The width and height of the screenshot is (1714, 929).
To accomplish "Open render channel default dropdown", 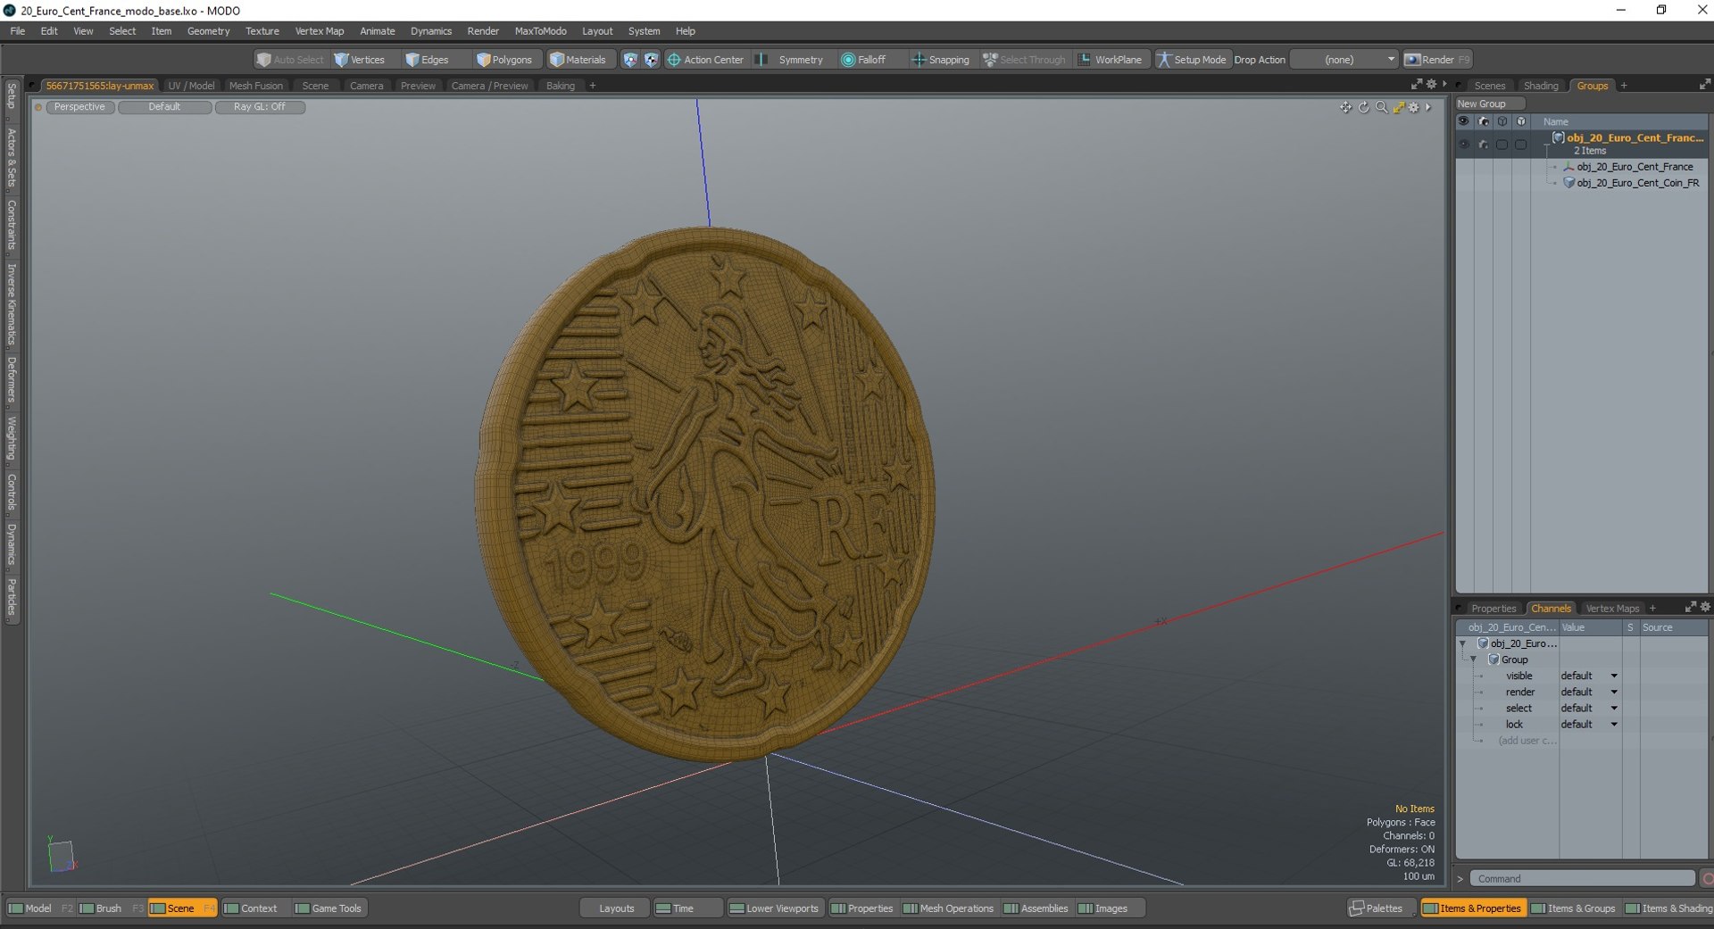I will pyautogui.click(x=1589, y=692).
